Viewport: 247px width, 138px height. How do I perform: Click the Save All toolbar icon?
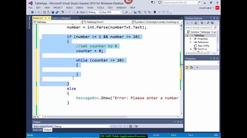[57, 12]
